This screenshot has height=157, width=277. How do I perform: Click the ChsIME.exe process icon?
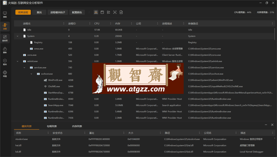[x=45, y=86]
